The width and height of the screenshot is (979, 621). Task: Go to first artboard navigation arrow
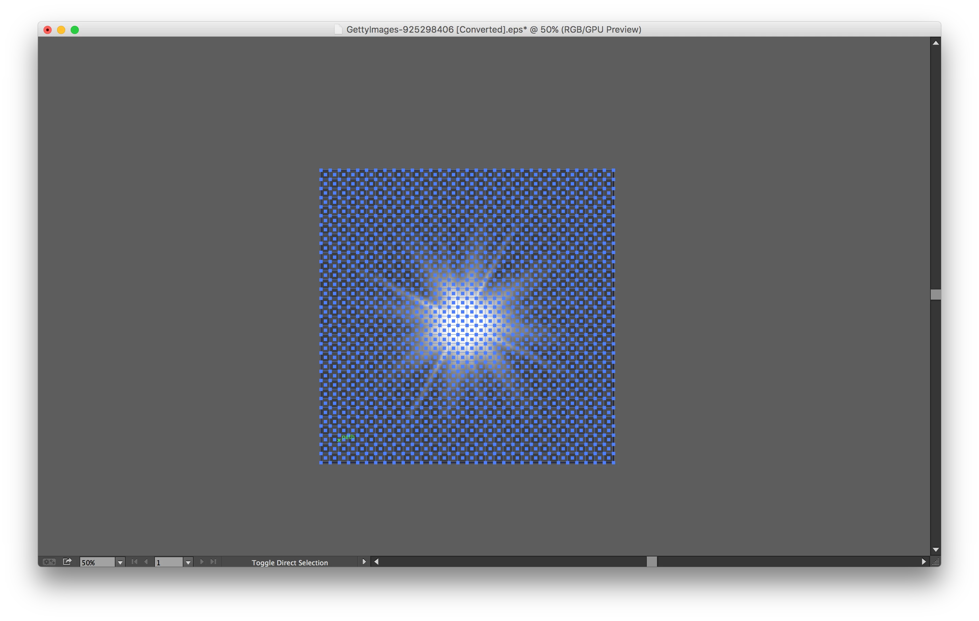(x=134, y=562)
